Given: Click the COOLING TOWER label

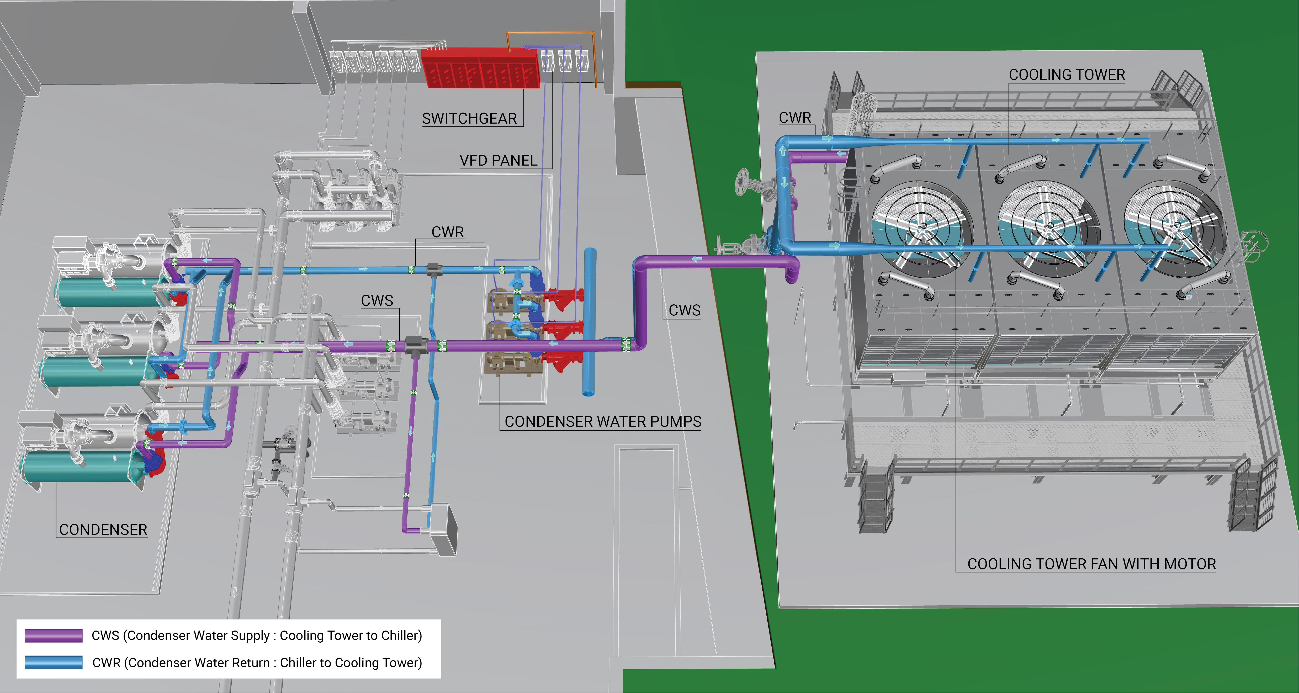Looking at the screenshot, I should point(1067,75).
